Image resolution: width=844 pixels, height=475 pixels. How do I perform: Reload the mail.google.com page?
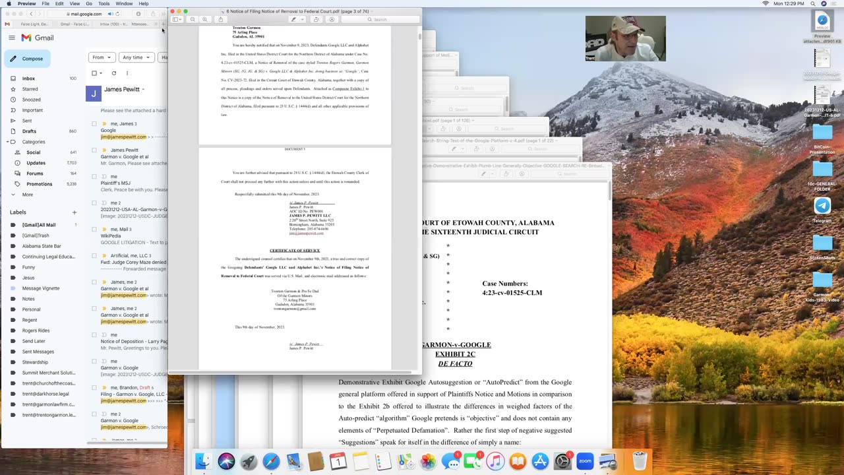point(117,14)
